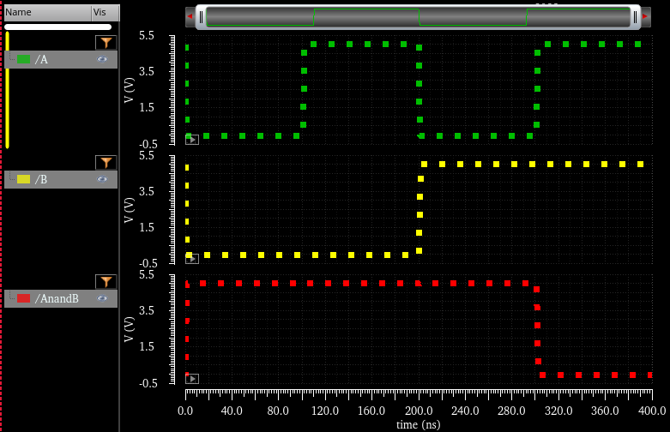Open the filter icon above /B

coord(106,163)
